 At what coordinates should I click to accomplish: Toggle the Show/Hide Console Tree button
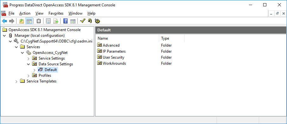tap(29, 21)
